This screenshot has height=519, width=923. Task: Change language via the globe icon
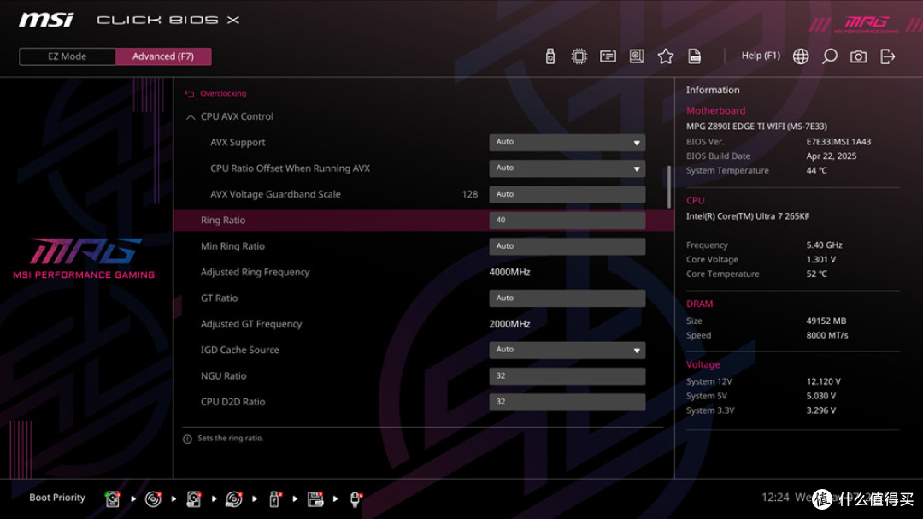pyautogui.click(x=801, y=56)
